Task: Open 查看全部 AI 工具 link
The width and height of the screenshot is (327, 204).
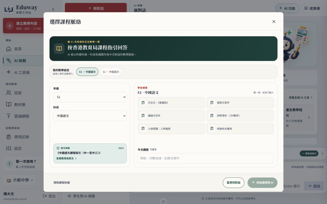Action: click(x=301, y=98)
